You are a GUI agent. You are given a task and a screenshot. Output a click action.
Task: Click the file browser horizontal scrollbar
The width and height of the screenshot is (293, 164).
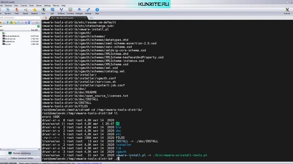(19, 149)
